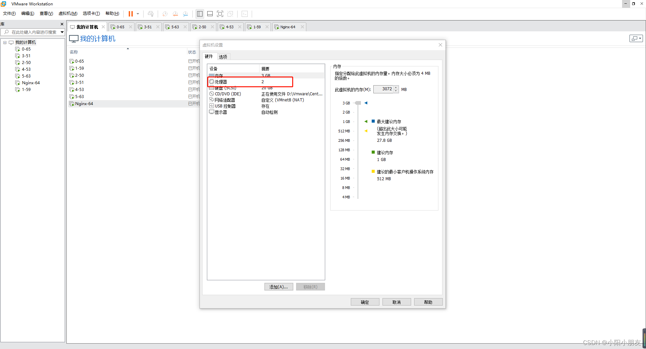Screen dimensions: 646x349
Task: Click the 帮助 button in the dialog
Action: coord(428,302)
